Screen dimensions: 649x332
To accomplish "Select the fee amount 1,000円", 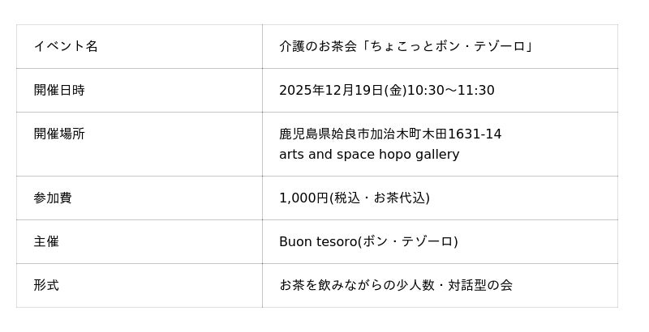I will coord(303,198).
